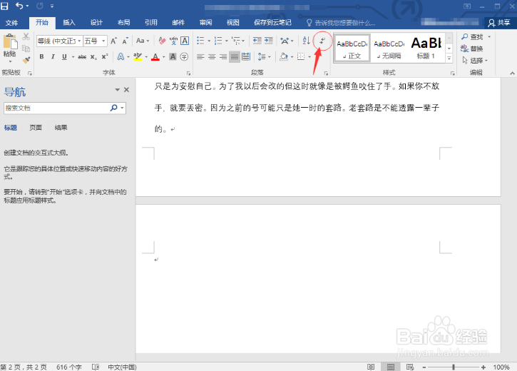
Task: Click the 搜索文档 search field
Action: pos(57,108)
